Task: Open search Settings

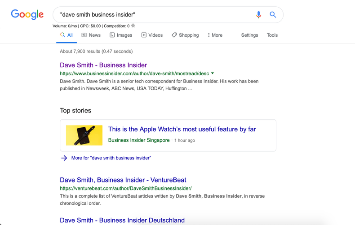Action: (249, 35)
